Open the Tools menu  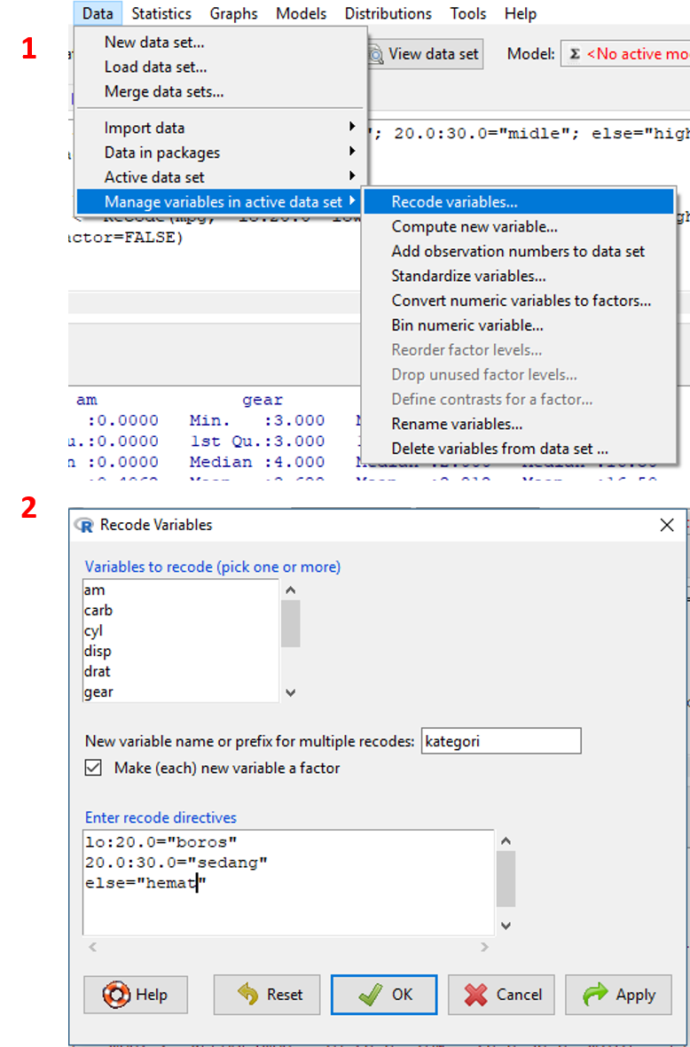click(x=468, y=13)
